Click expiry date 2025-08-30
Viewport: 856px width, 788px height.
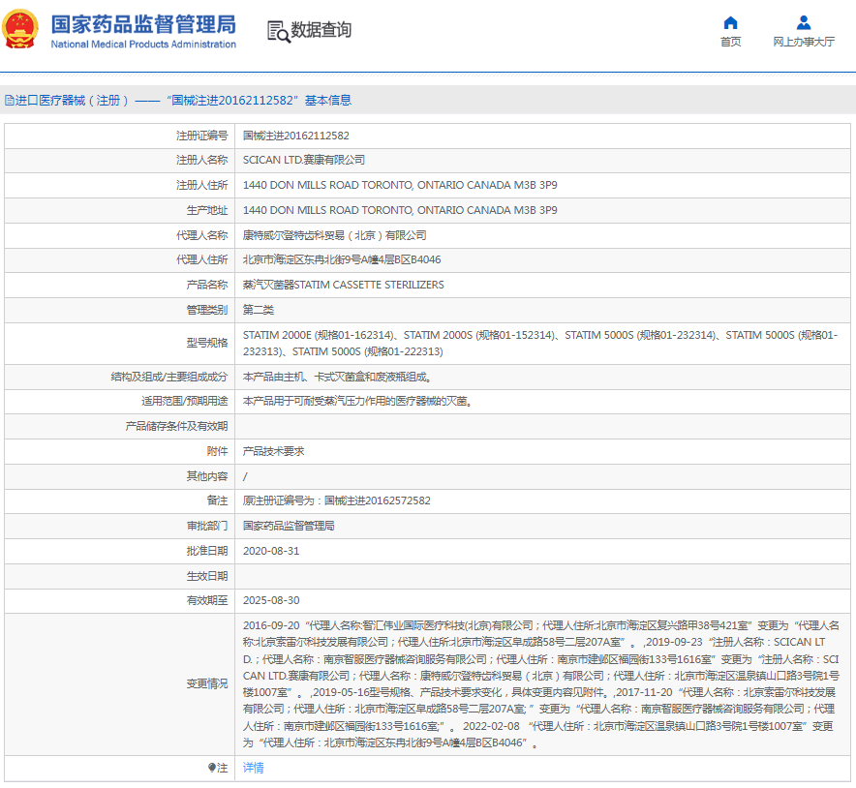click(271, 600)
